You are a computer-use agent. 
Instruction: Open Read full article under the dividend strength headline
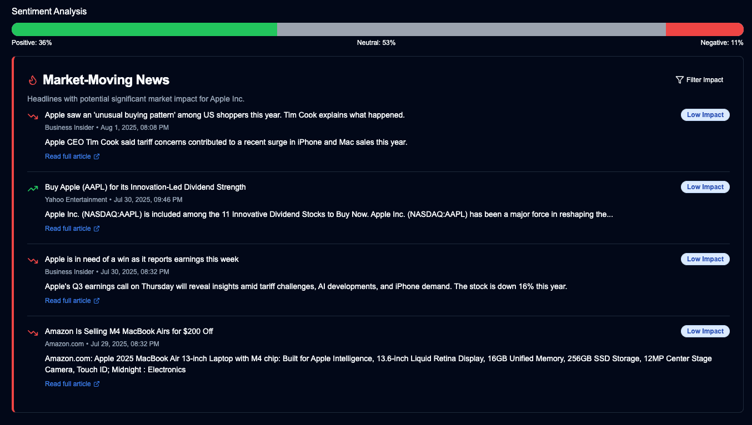(68, 228)
